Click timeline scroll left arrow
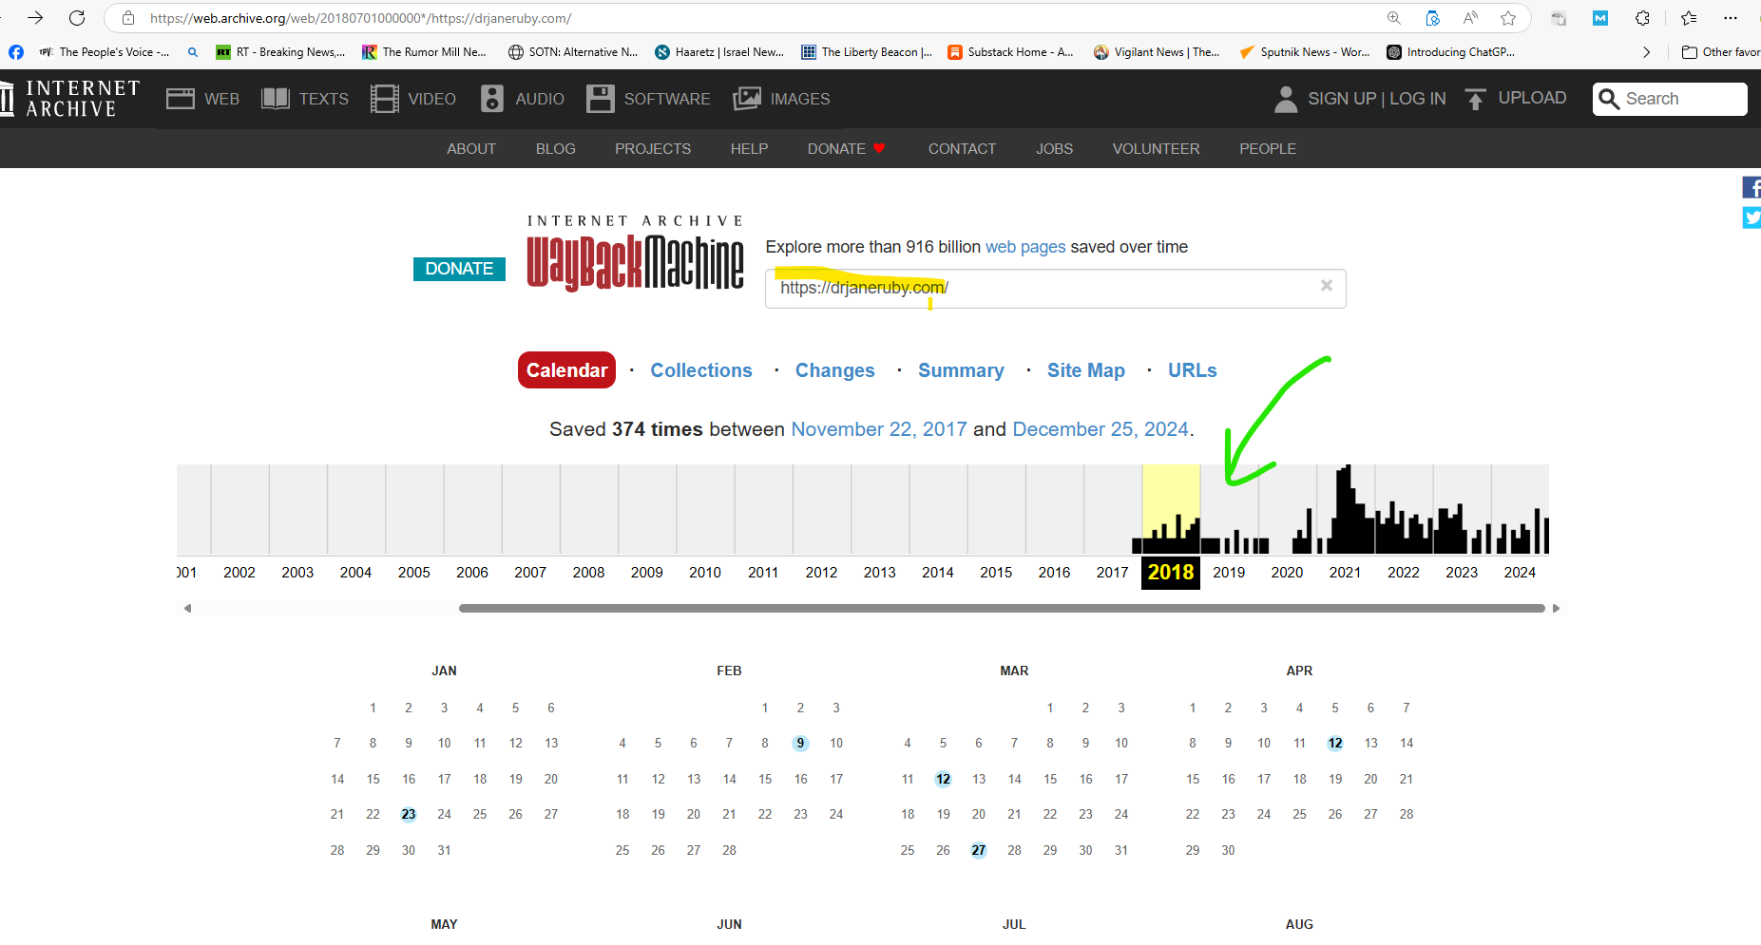1761x945 pixels. tap(188, 609)
